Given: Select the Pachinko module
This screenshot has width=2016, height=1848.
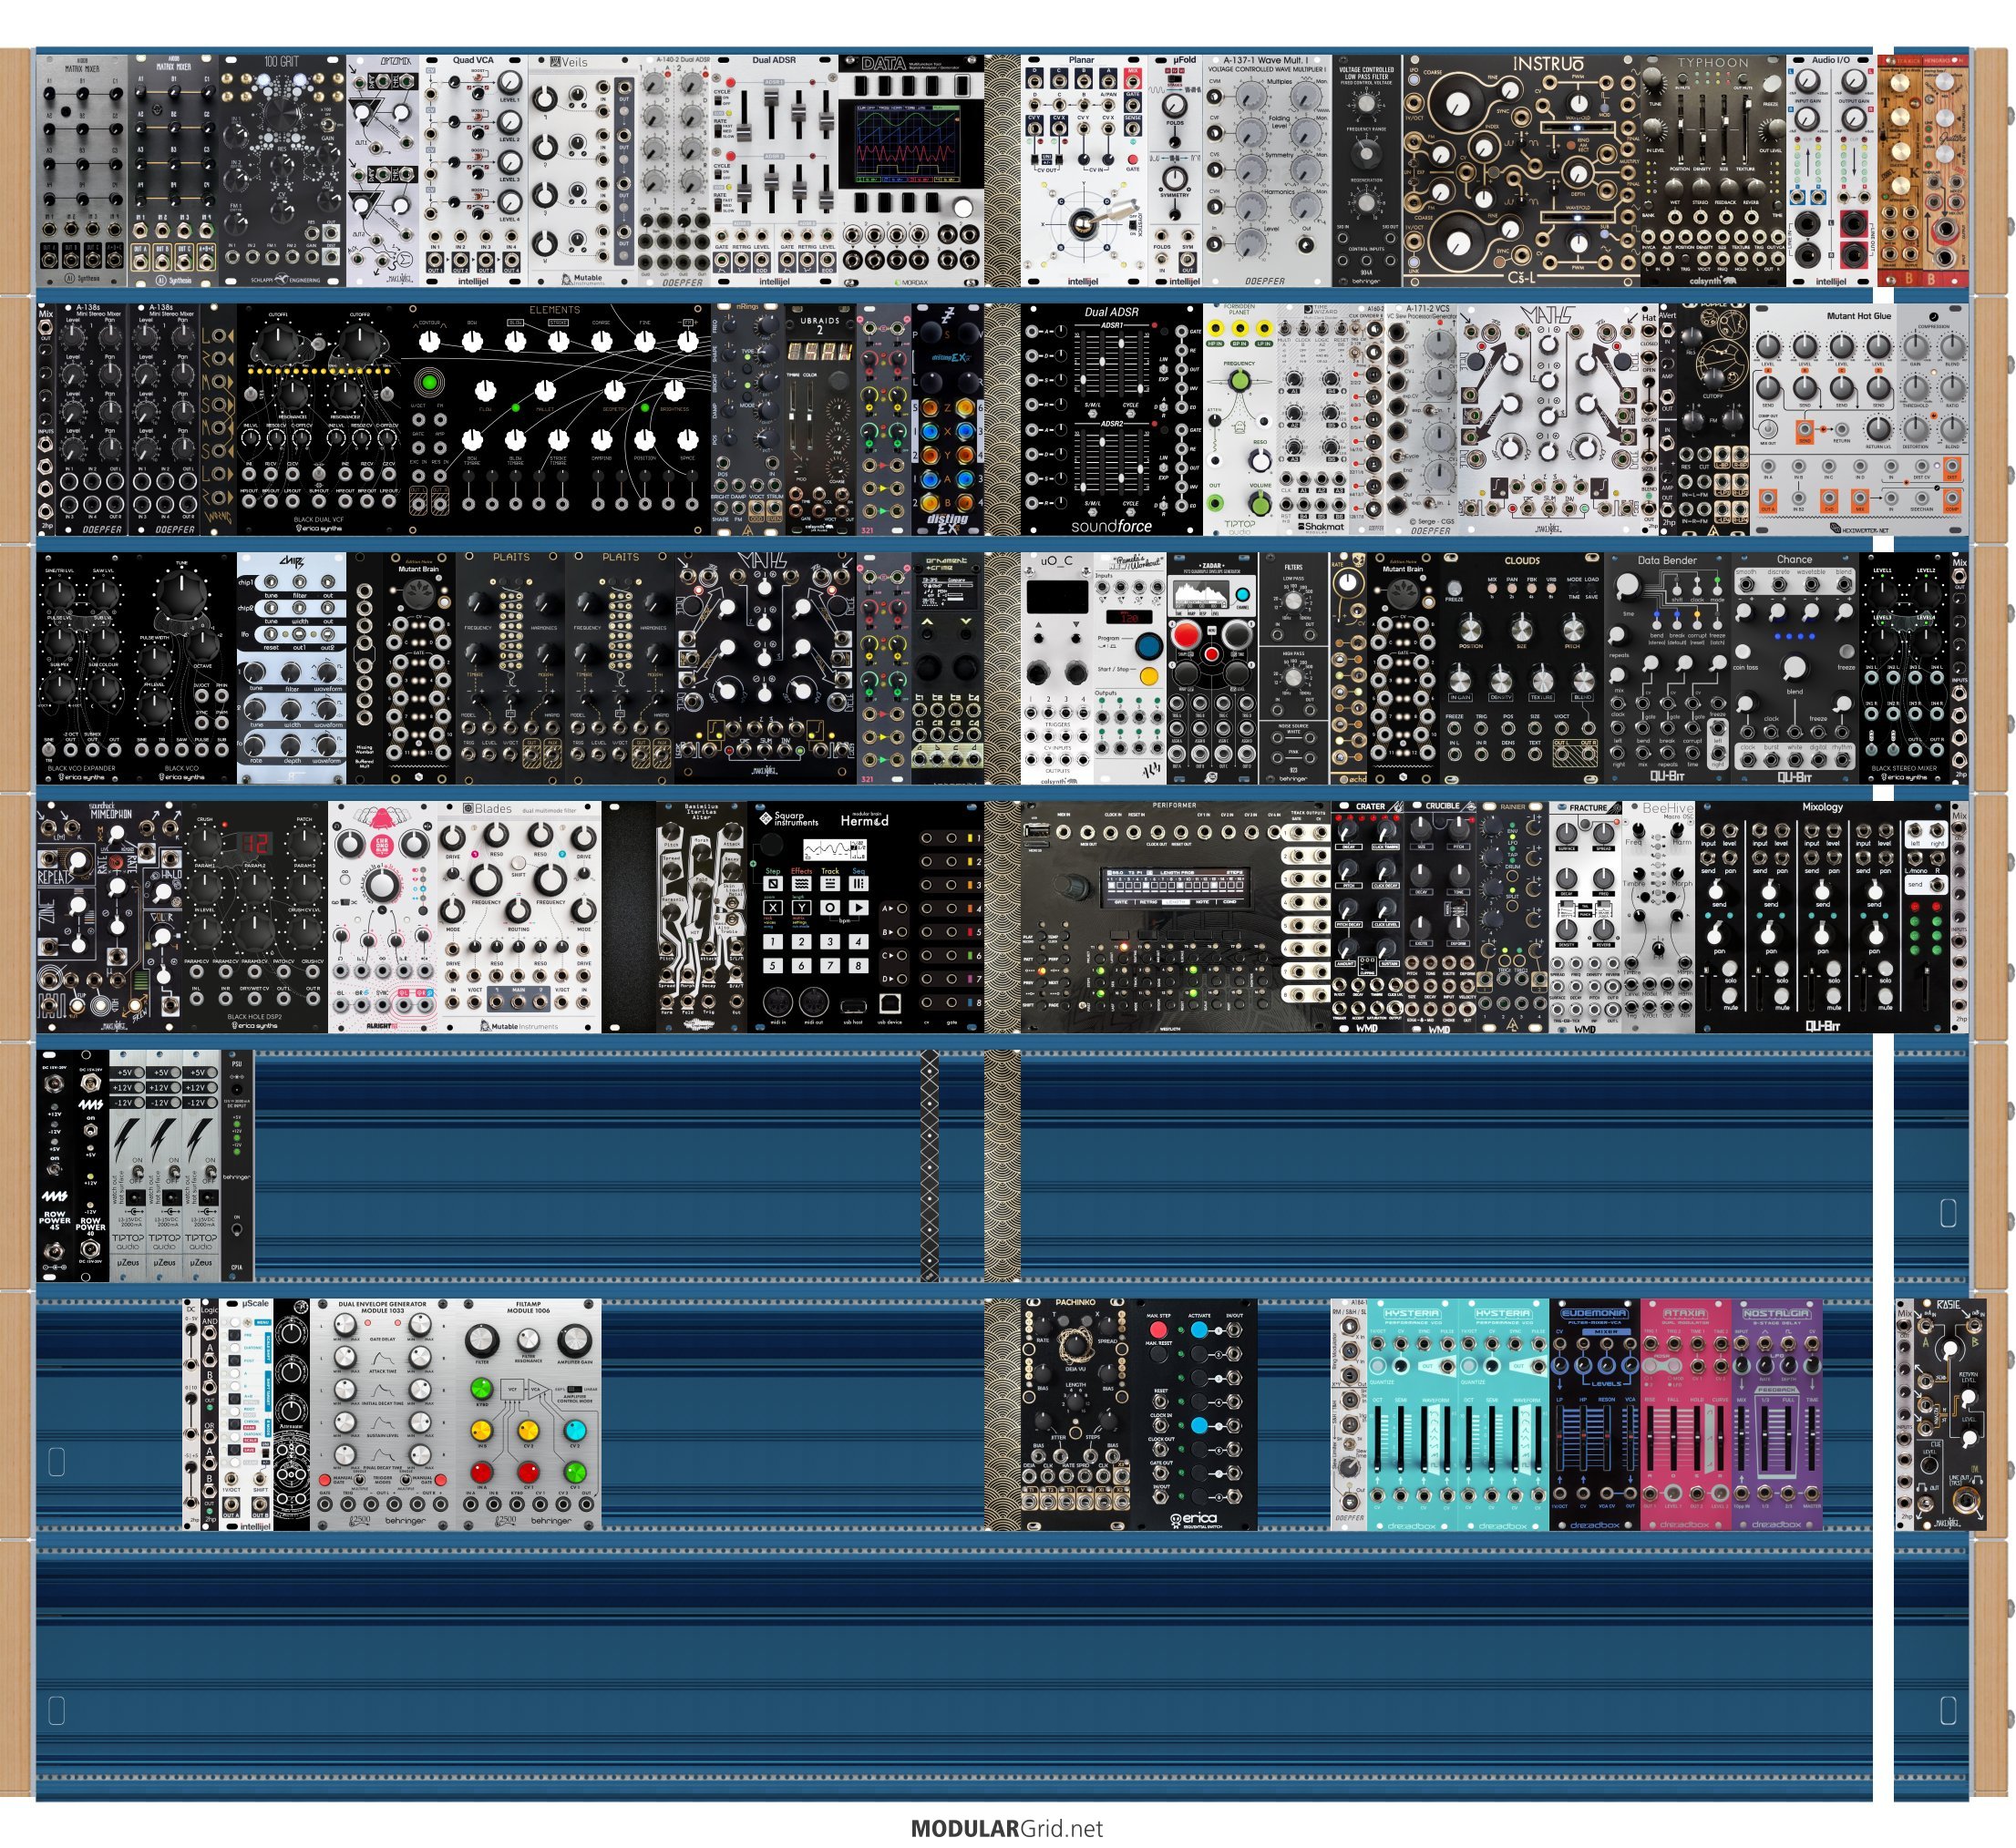Looking at the screenshot, I should click(x=1075, y=1415).
